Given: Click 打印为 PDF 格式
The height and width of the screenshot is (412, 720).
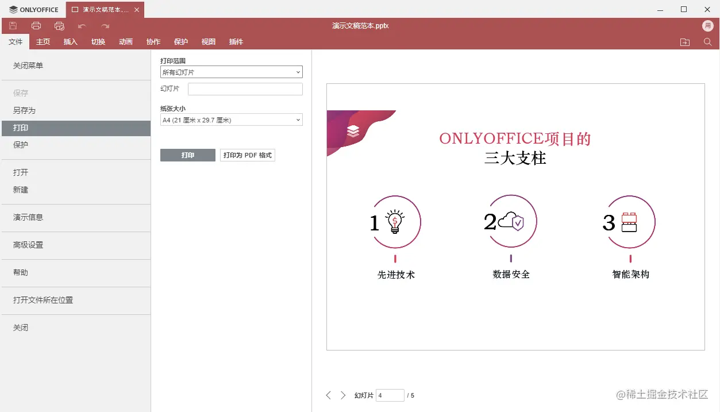Looking at the screenshot, I should pos(247,155).
